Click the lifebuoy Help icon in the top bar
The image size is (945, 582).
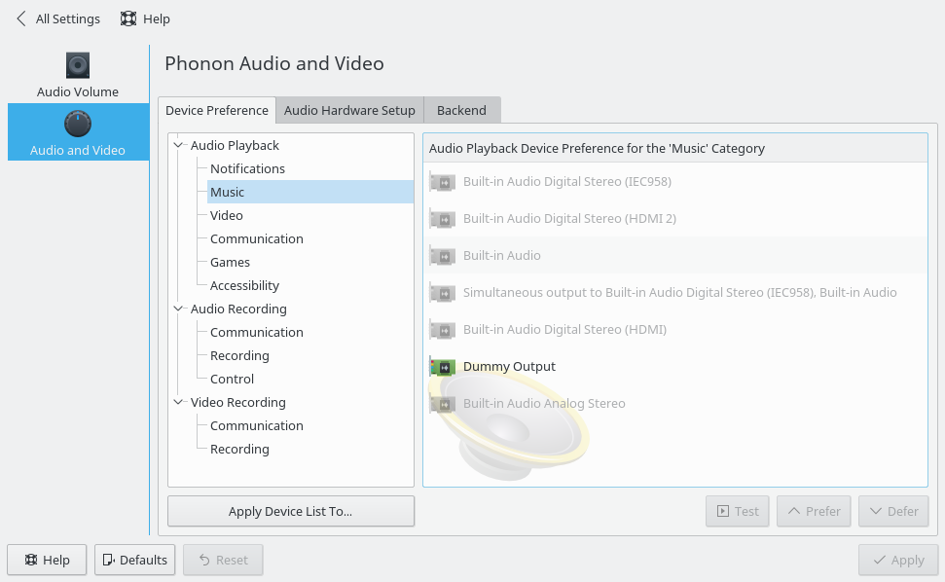click(128, 18)
